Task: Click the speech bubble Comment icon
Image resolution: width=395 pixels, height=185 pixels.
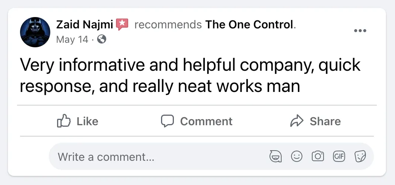Action: [x=167, y=121]
